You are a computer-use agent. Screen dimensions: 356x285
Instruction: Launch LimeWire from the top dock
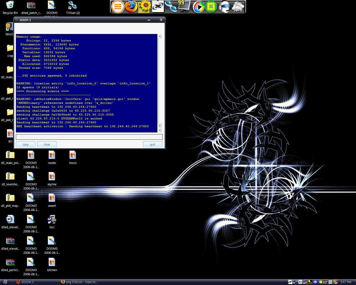click(x=211, y=7)
